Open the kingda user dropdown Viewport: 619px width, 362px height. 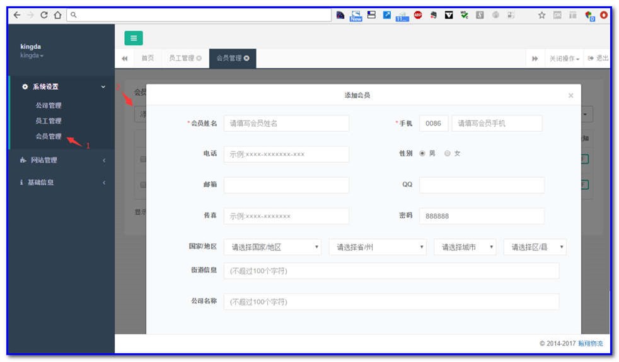click(x=32, y=55)
